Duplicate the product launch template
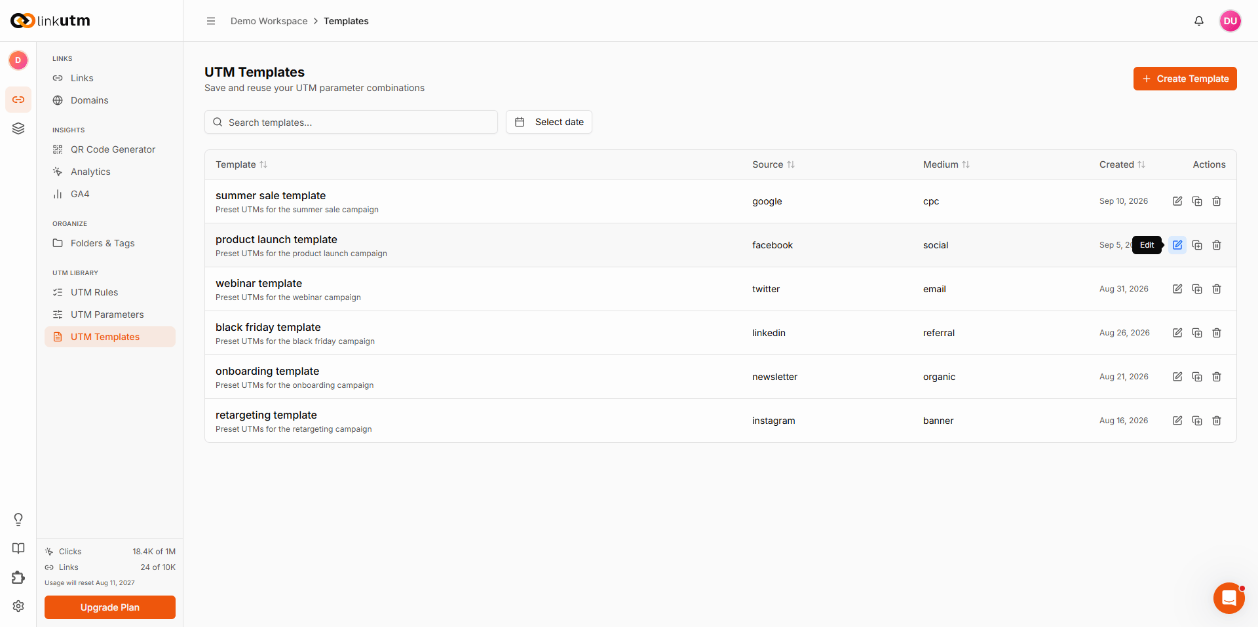The height and width of the screenshot is (627, 1258). [x=1197, y=245]
